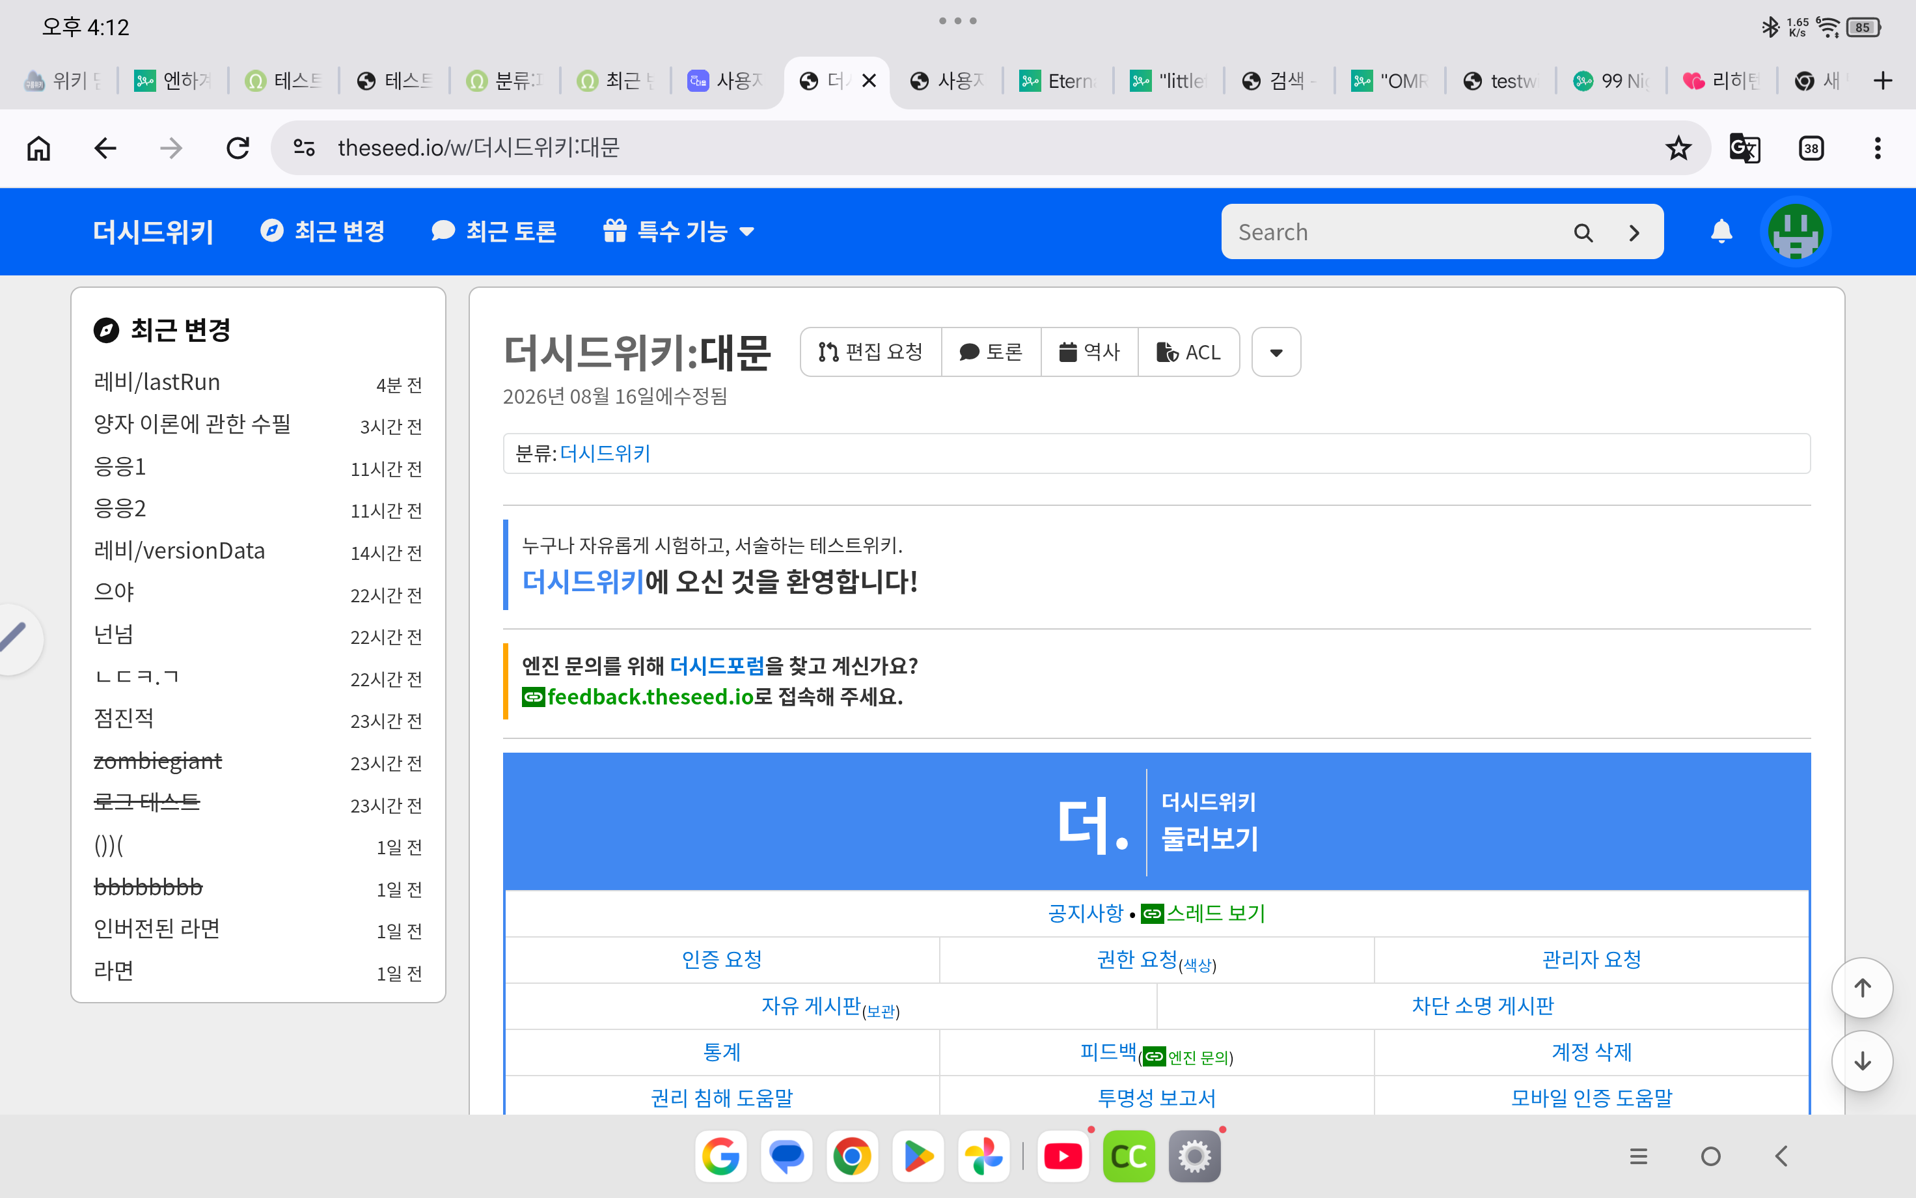
Task: Open the ACL tab
Action: click(x=1188, y=352)
